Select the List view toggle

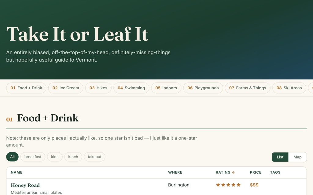click(x=280, y=157)
